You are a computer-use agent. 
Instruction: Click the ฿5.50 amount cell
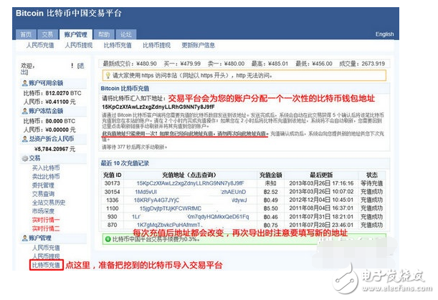(270, 208)
